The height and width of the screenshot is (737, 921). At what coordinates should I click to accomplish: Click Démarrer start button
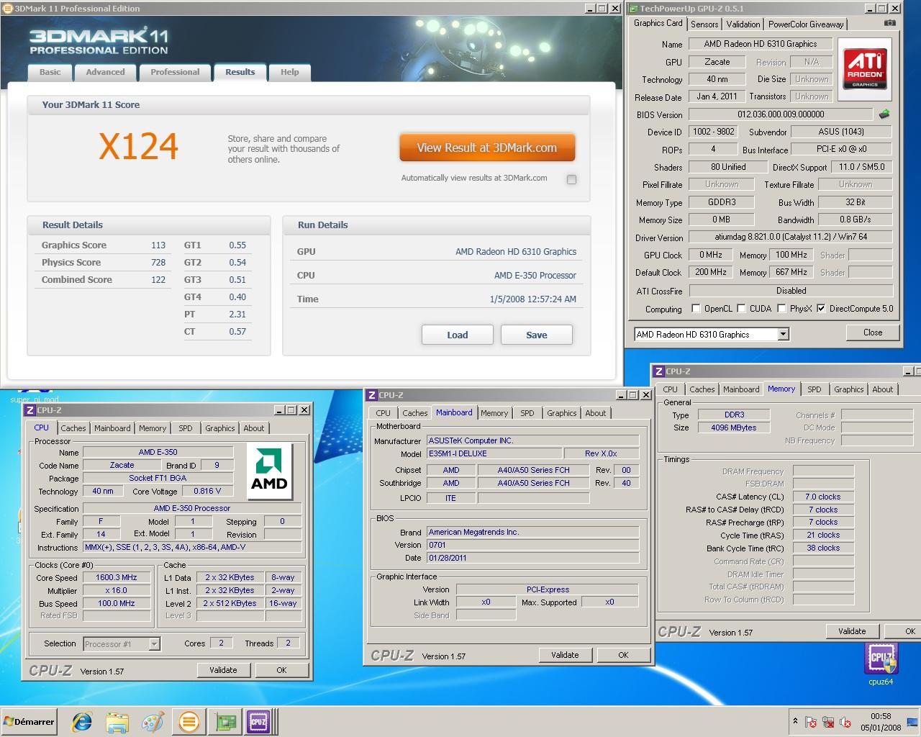click(29, 722)
